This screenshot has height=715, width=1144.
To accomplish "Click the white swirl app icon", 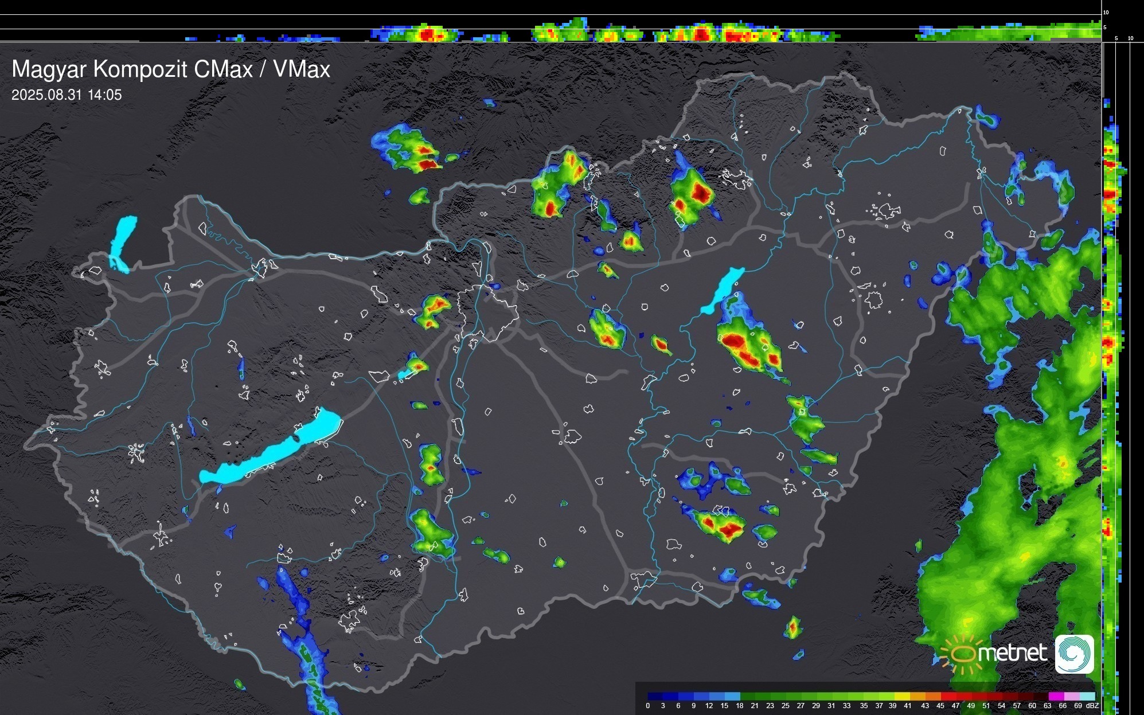I will [1074, 654].
